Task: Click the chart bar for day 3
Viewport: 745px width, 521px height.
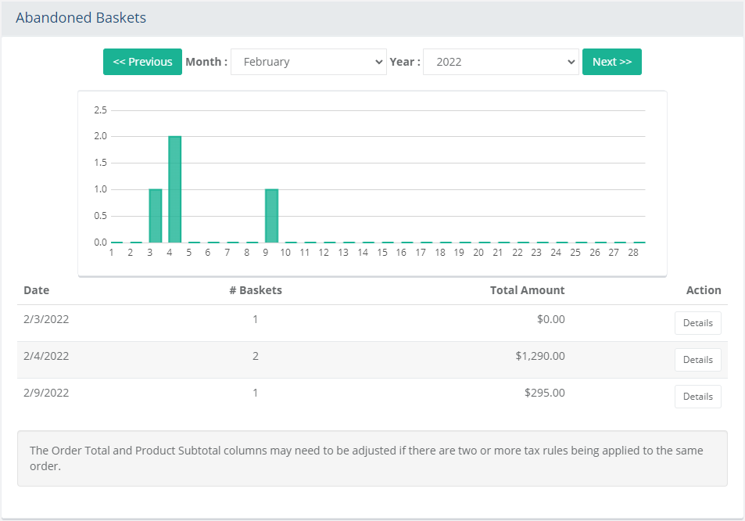Action: tap(156, 216)
